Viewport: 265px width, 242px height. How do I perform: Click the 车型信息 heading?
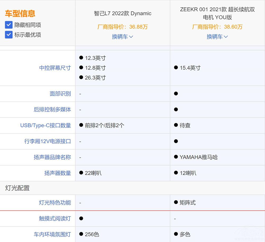click(20, 14)
